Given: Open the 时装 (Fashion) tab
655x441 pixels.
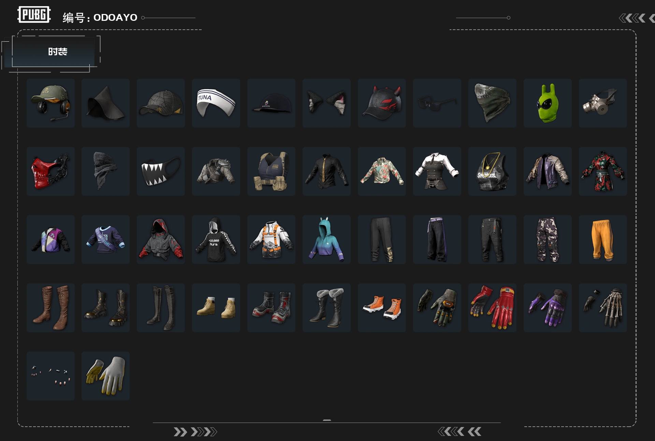Looking at the screenshot, I should click(53, 52).
